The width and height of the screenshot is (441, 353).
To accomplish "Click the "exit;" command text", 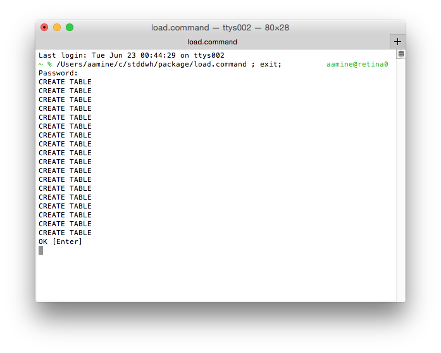I will 271,64.
